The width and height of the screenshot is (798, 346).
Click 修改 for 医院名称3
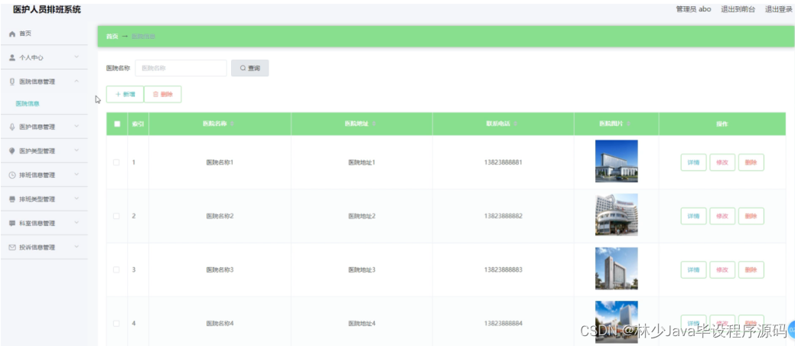coord(722,270)
